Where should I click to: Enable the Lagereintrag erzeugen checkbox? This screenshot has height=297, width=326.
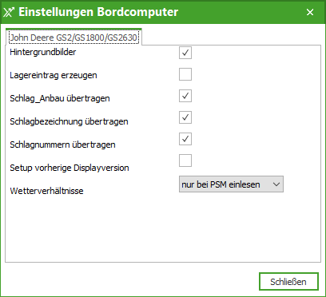pos(185,74)
